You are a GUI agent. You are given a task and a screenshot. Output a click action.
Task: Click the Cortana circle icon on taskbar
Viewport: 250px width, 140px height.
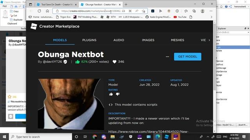pos(77,136)
